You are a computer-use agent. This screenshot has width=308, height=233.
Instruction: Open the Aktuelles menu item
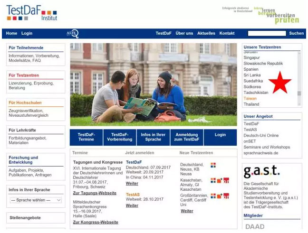206,33
